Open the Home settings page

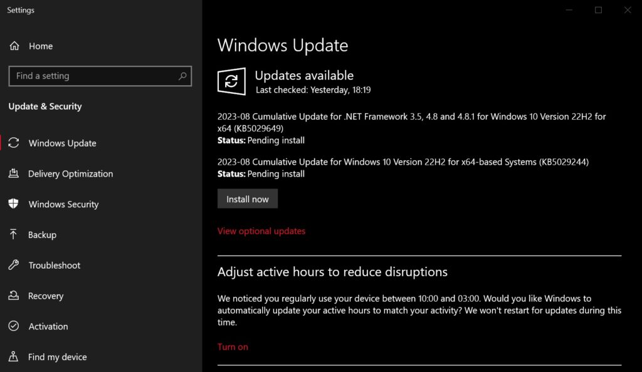tap(41, 46)
